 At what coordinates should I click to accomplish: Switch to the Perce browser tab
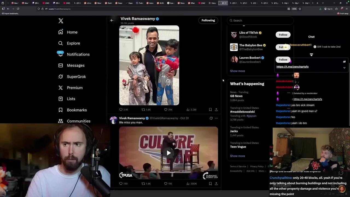181,3
